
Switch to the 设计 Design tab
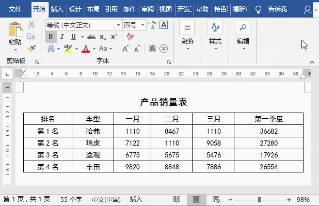(75, 9)
